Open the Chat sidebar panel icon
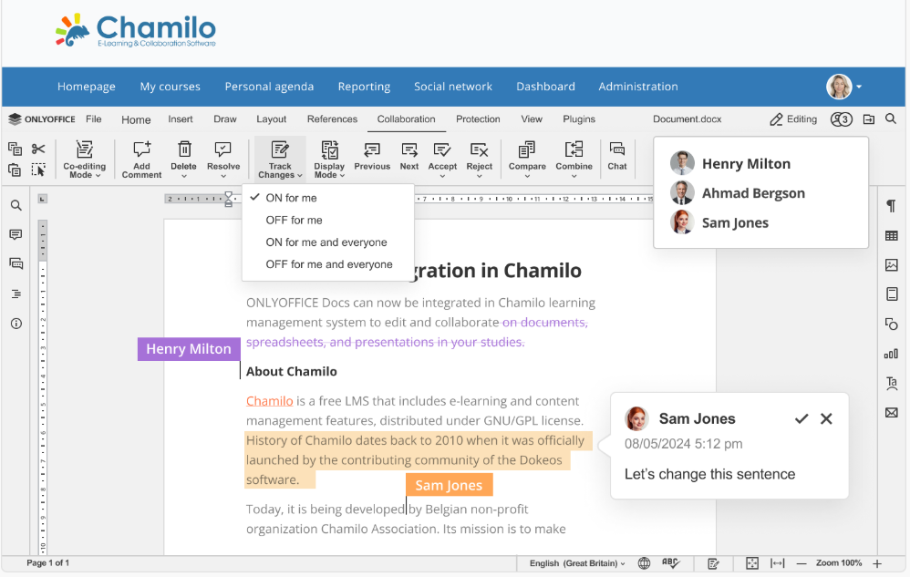 point(16,263)
